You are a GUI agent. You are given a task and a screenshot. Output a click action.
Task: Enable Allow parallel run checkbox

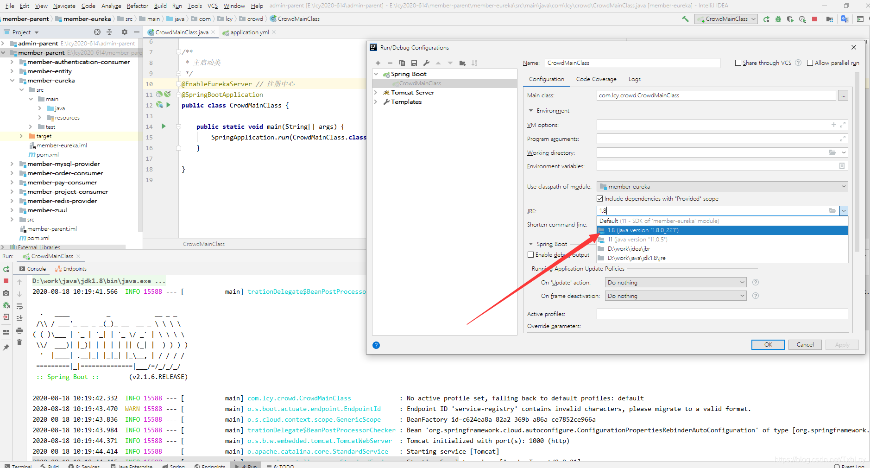coord(810,63)
